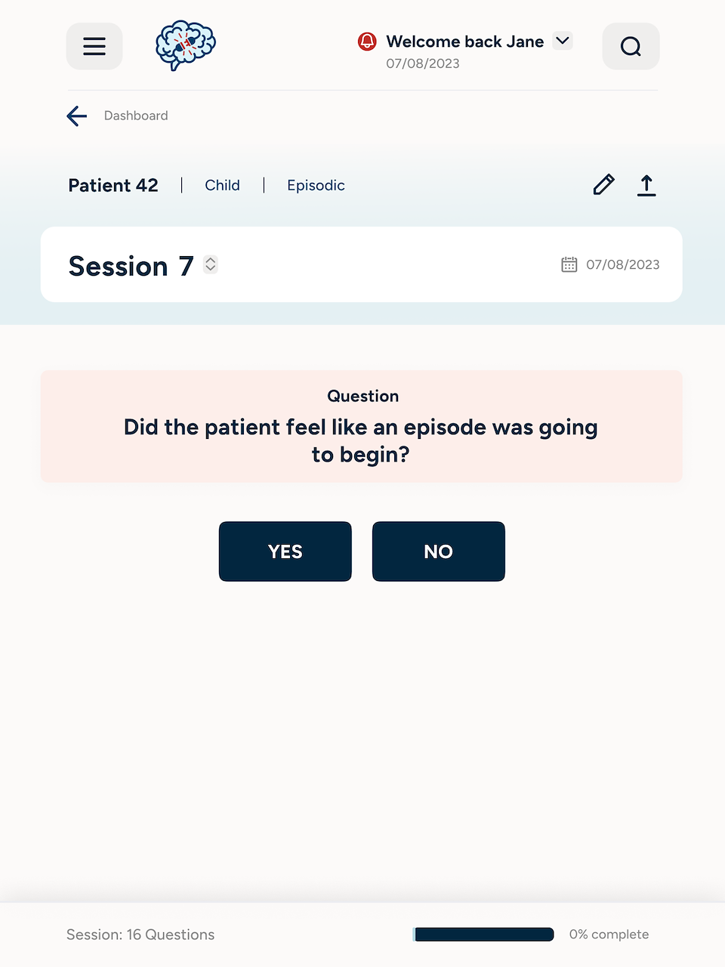725x967 pixels.
Task: Edit patient with the pencil icon
Action: (x=603, y=185)
